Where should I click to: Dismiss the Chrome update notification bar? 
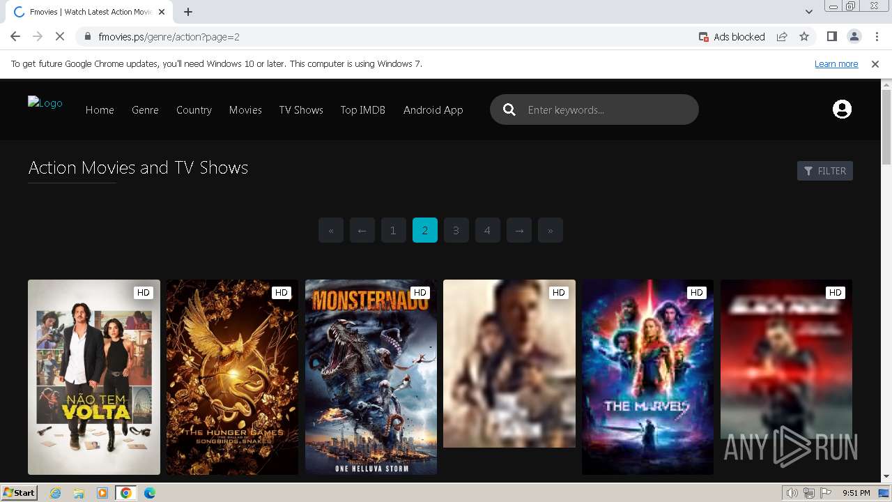point(875,64)
